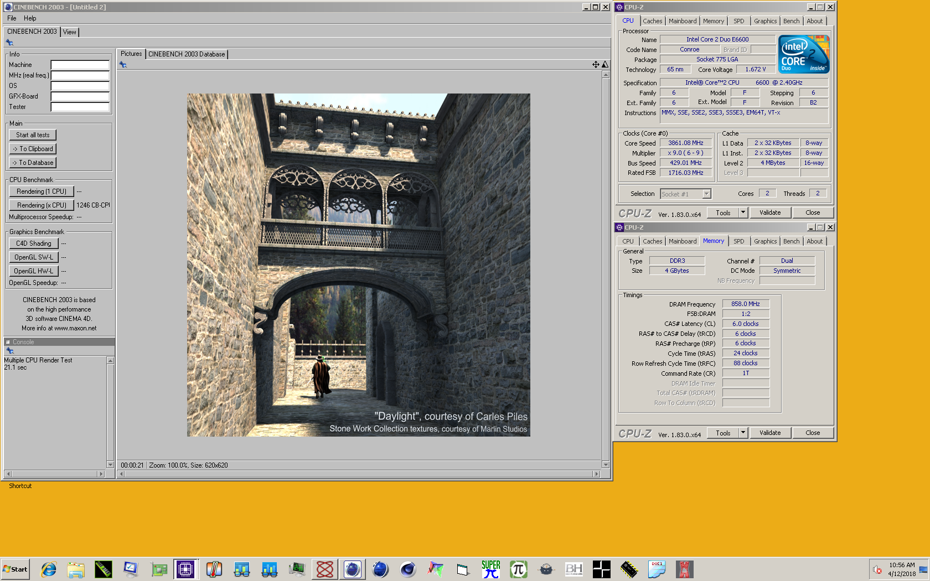Run the C4D Shading test
The width and height of the screenshot is (930, 581).
[x=34, y=243]
